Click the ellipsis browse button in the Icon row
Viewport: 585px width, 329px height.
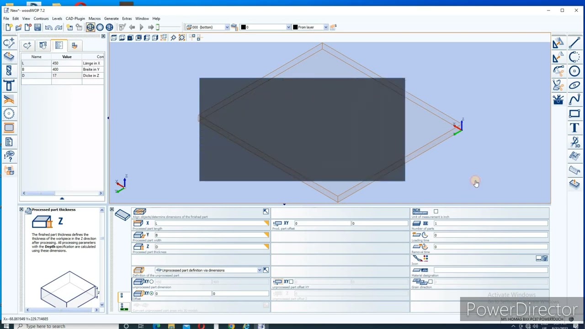[538, 259]
